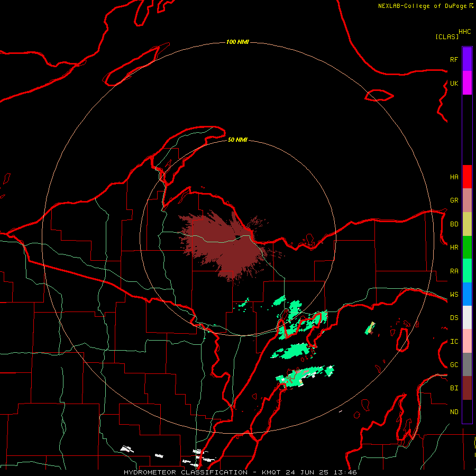
Task: Click the yellow BD legend color swatch
Action: pyautogui.click(x=467, y=224)
